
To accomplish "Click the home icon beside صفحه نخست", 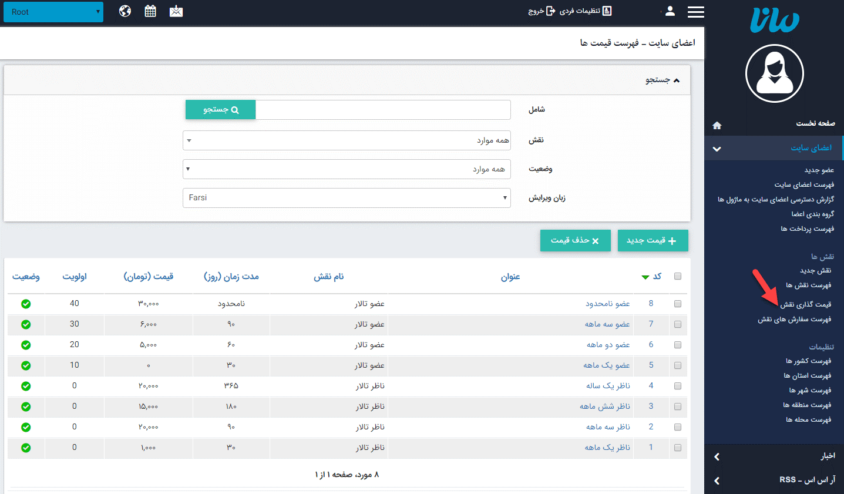I will pyautogui.click(x=716, y=124).
